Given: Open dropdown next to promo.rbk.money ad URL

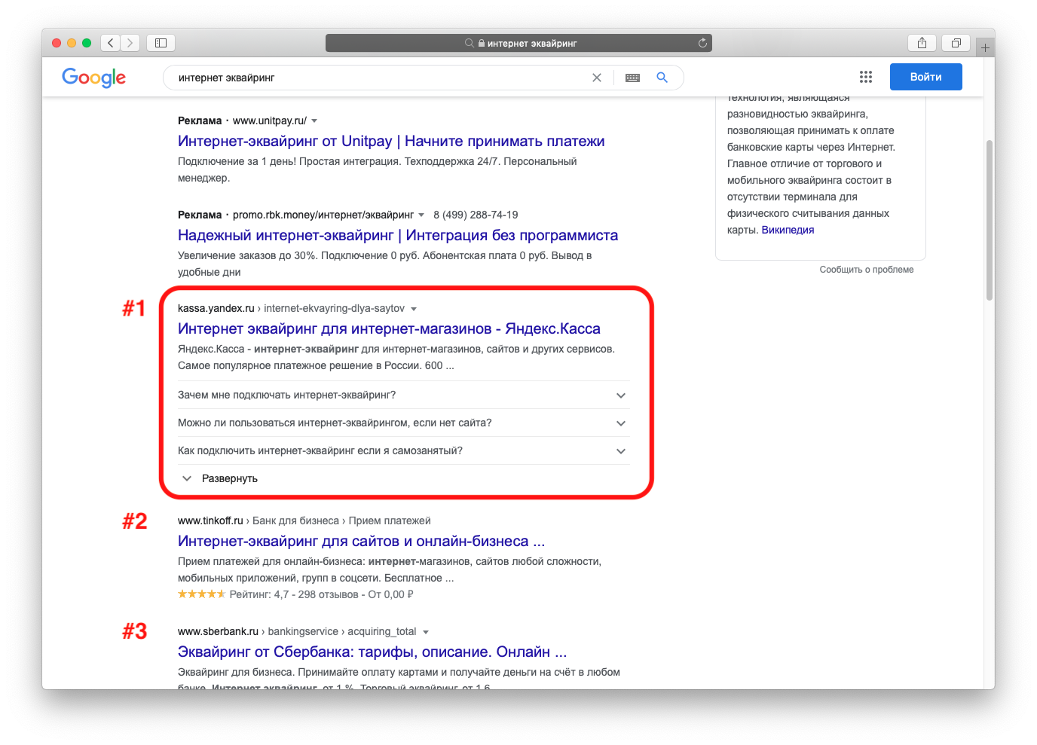Looking at the screenshot, I should pos(421,215).
